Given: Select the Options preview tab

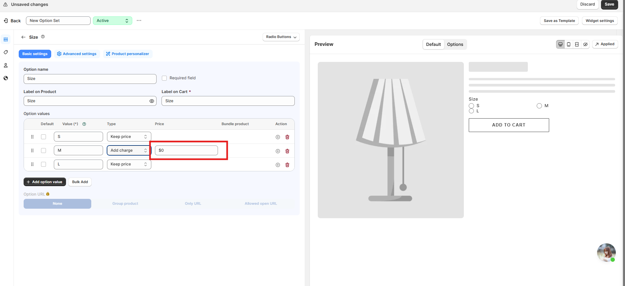Looking at the screenshot, I should [x=455, y=45].
